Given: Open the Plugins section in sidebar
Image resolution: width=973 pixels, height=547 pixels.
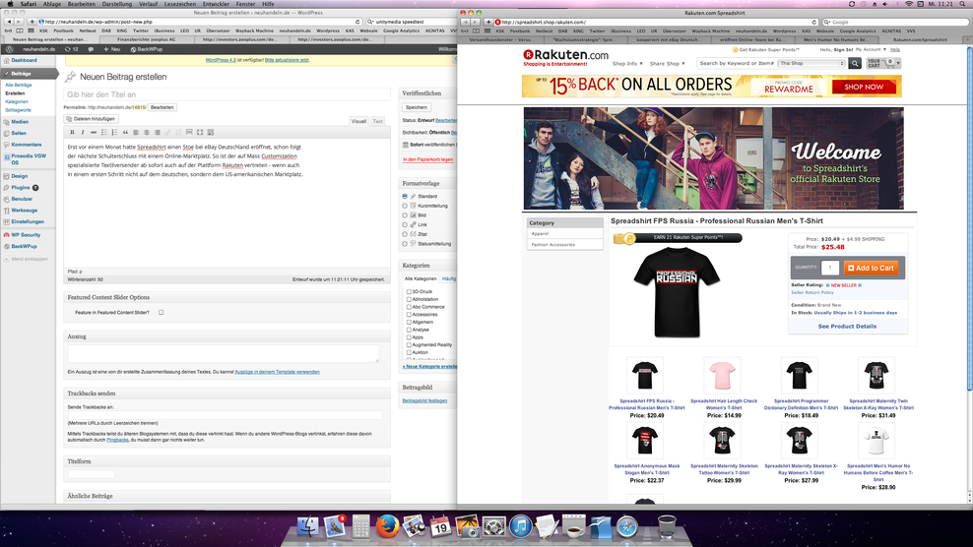Looking at the screenshot, I should pyautogui.click(x=20, y=187).
